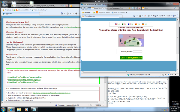Click Back button in Decrypt service window
This screenshot has width=180, height=112.
(x=83, y=8)
